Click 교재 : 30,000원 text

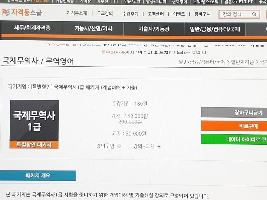[129, 134]
